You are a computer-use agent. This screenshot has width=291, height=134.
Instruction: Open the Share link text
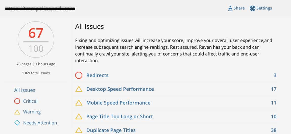[239, 8]
